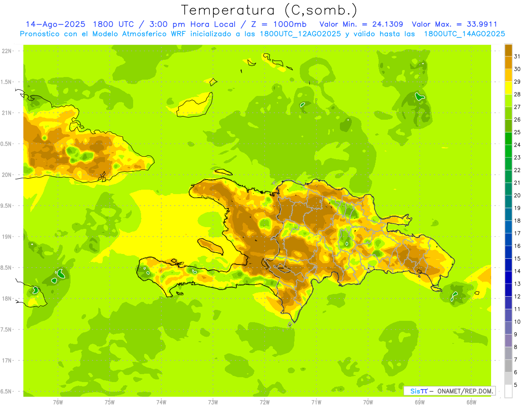Click the "ONAMET/REP.DOM." credit label
Viewport: 529px width, 408px height.
tap(466, 391)
